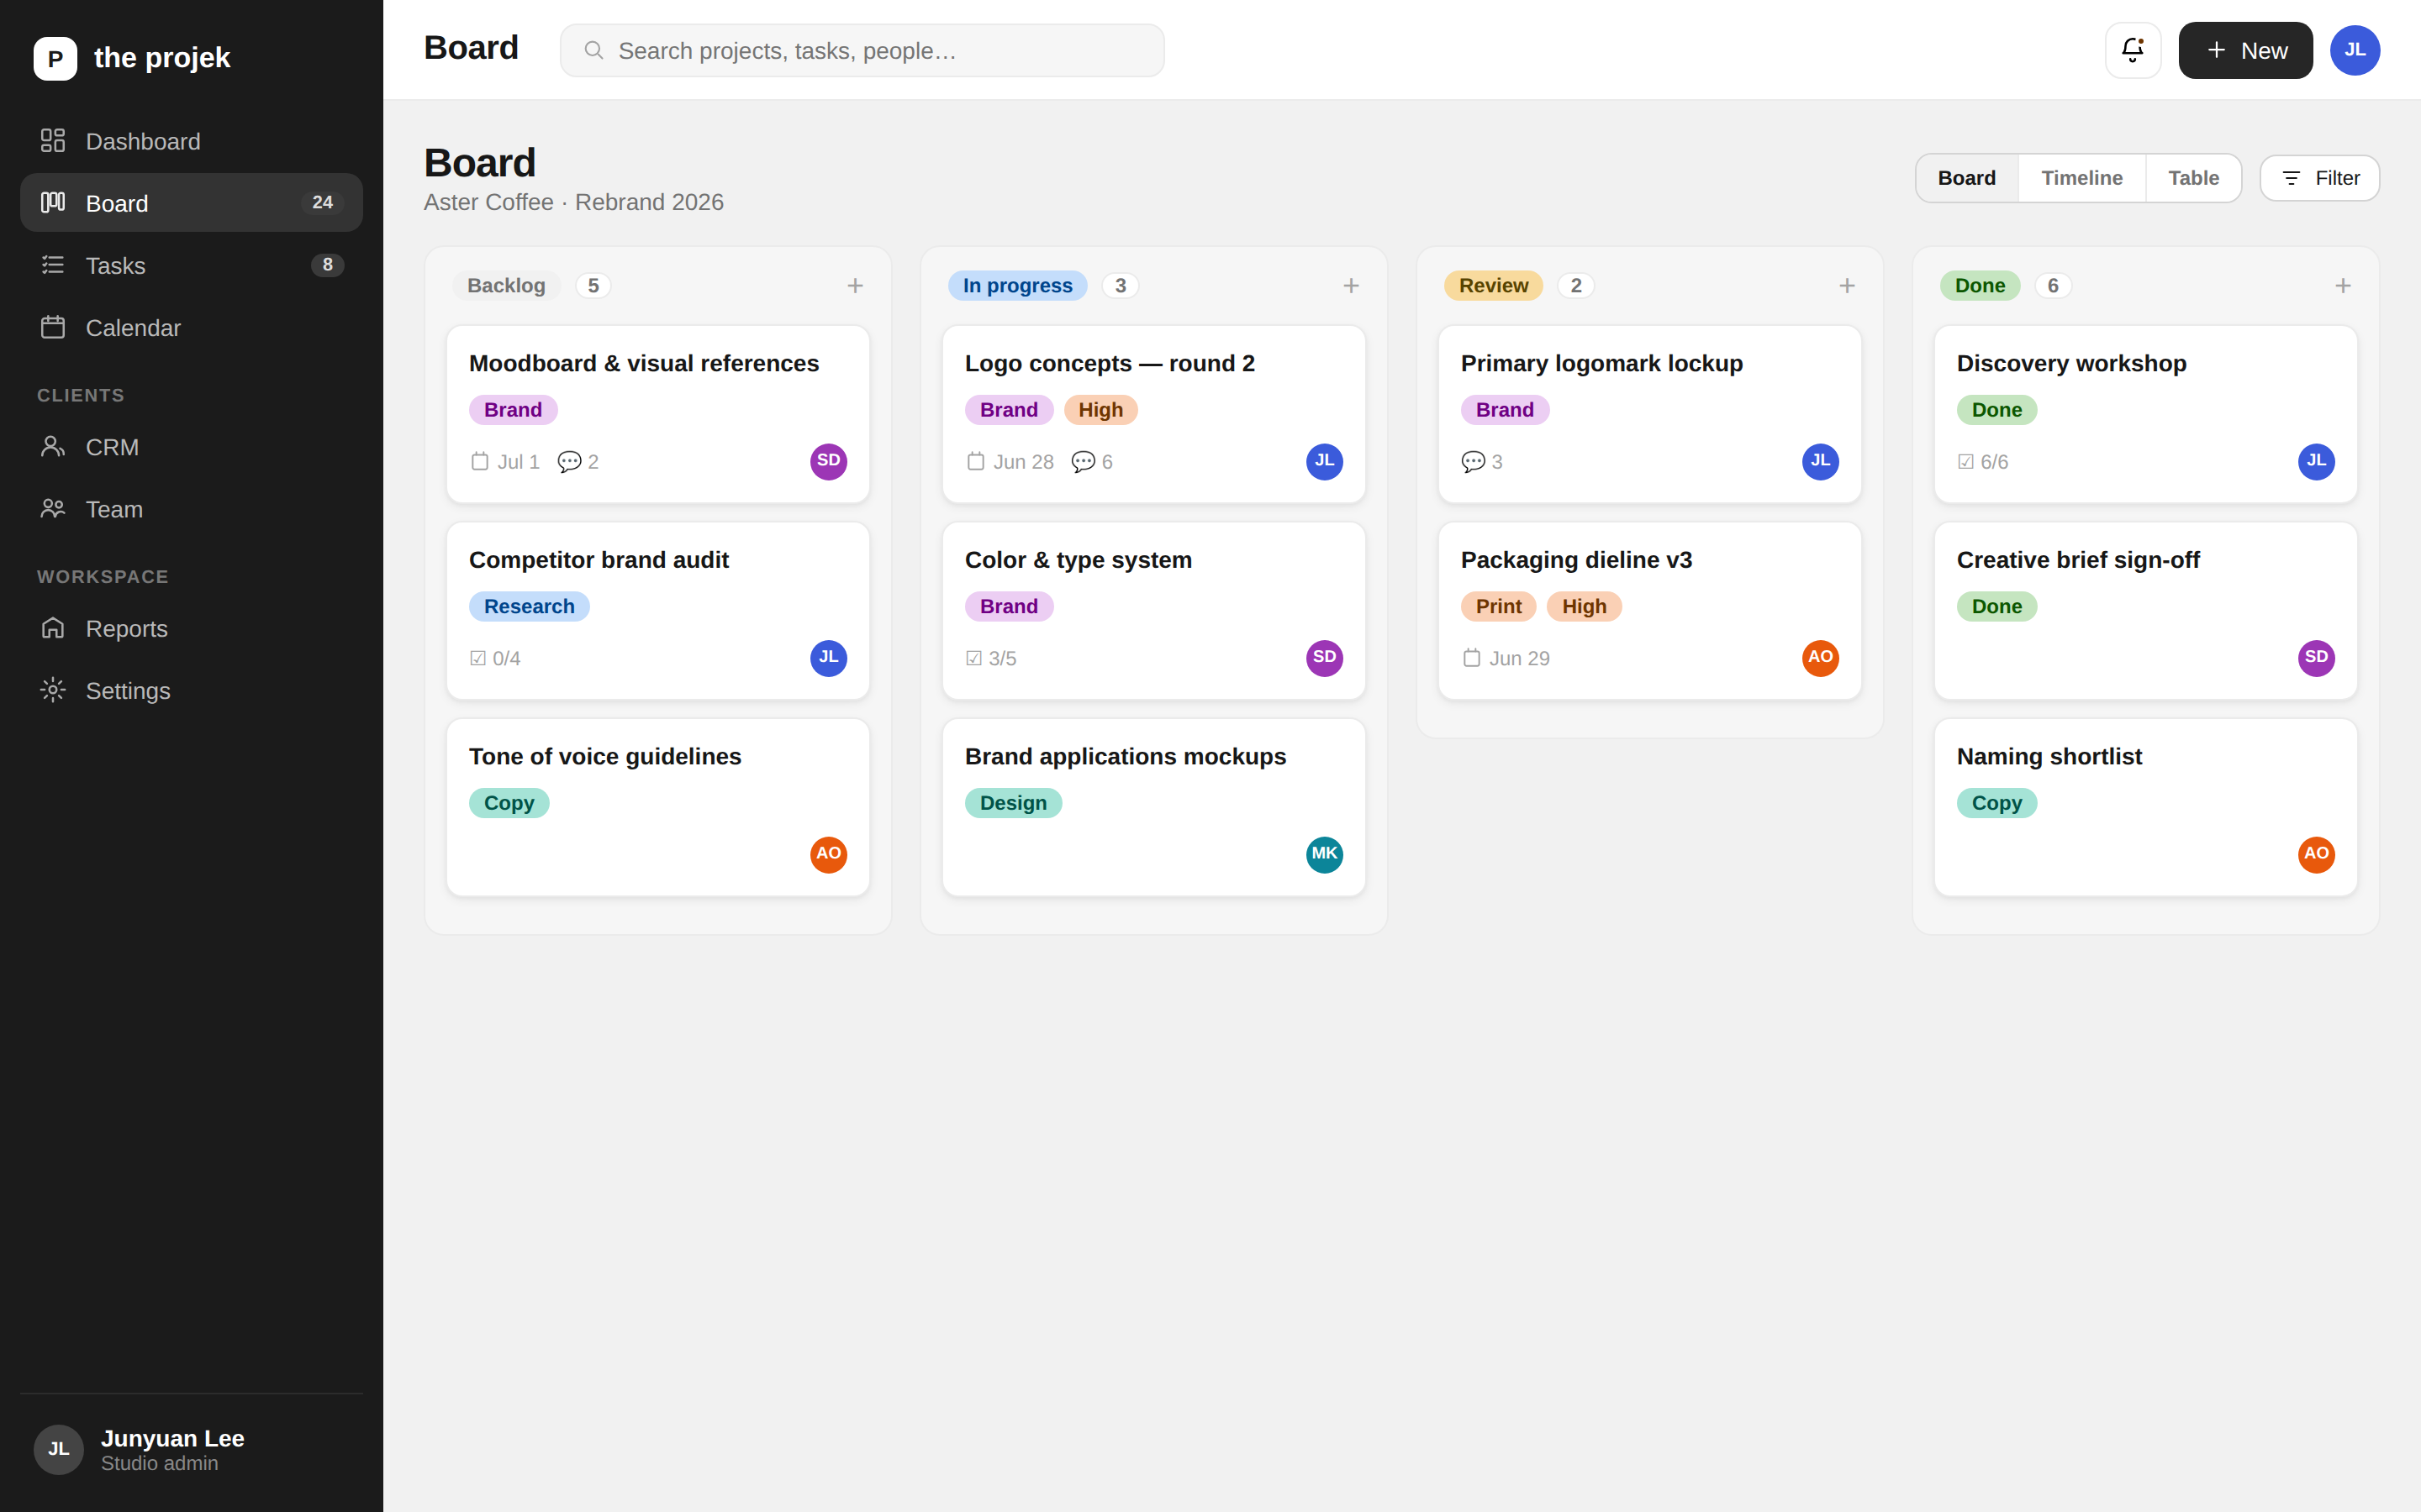Screen dimensions: 2421x1512
Task: Open the Reports icon in sidebar
Action: coord(53,628)
